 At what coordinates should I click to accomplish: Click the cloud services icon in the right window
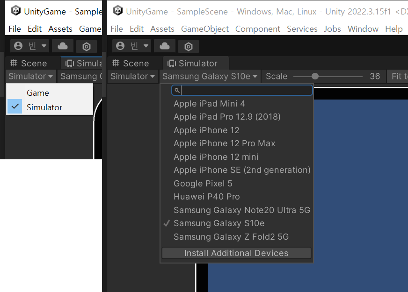coord(164,46)
